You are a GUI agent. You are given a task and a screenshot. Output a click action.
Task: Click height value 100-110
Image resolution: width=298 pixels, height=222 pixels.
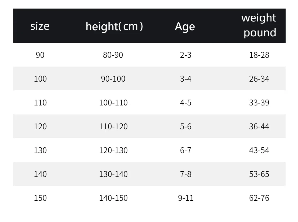tap(113, 103)
